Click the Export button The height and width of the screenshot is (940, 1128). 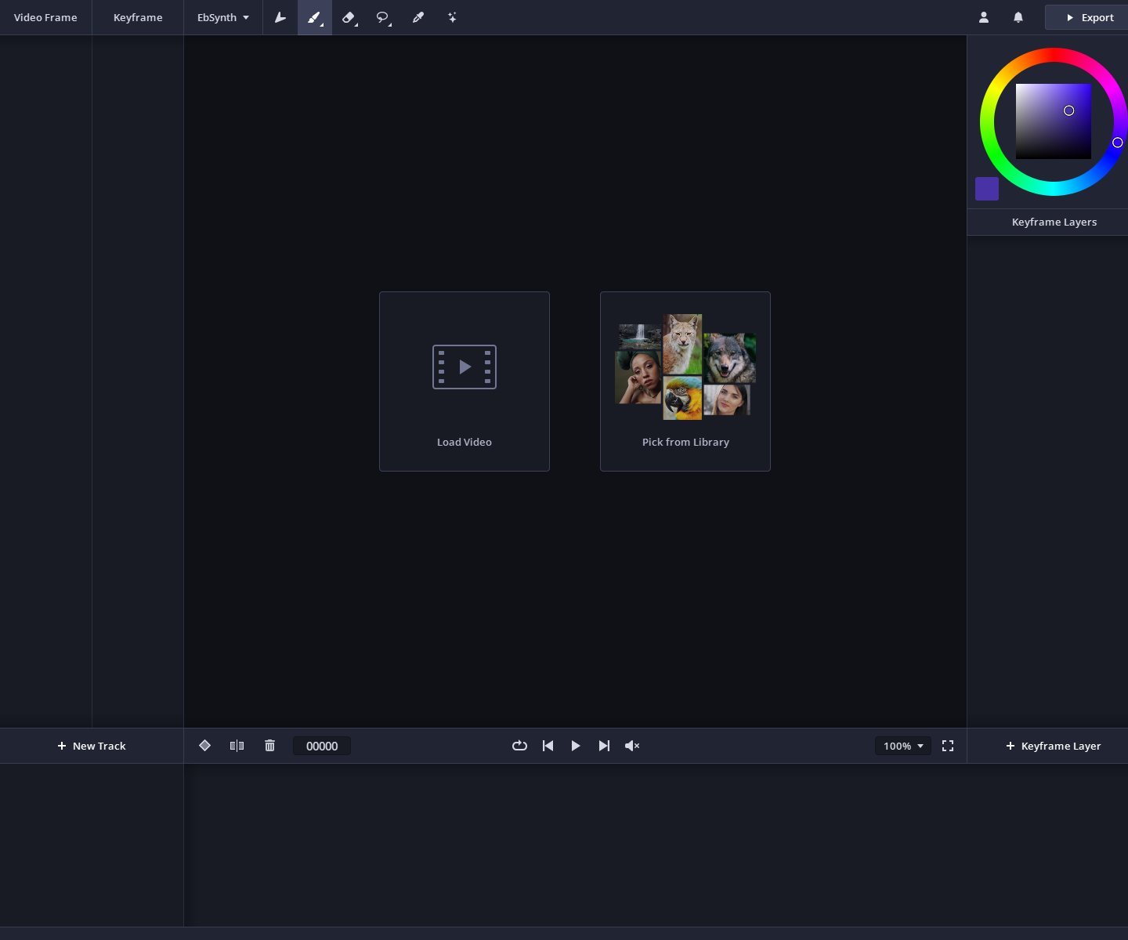[1088, 17]
